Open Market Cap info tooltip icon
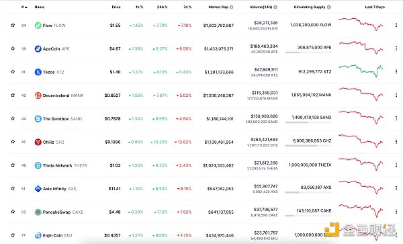This screenshot has width=403, height=244. 231,7
